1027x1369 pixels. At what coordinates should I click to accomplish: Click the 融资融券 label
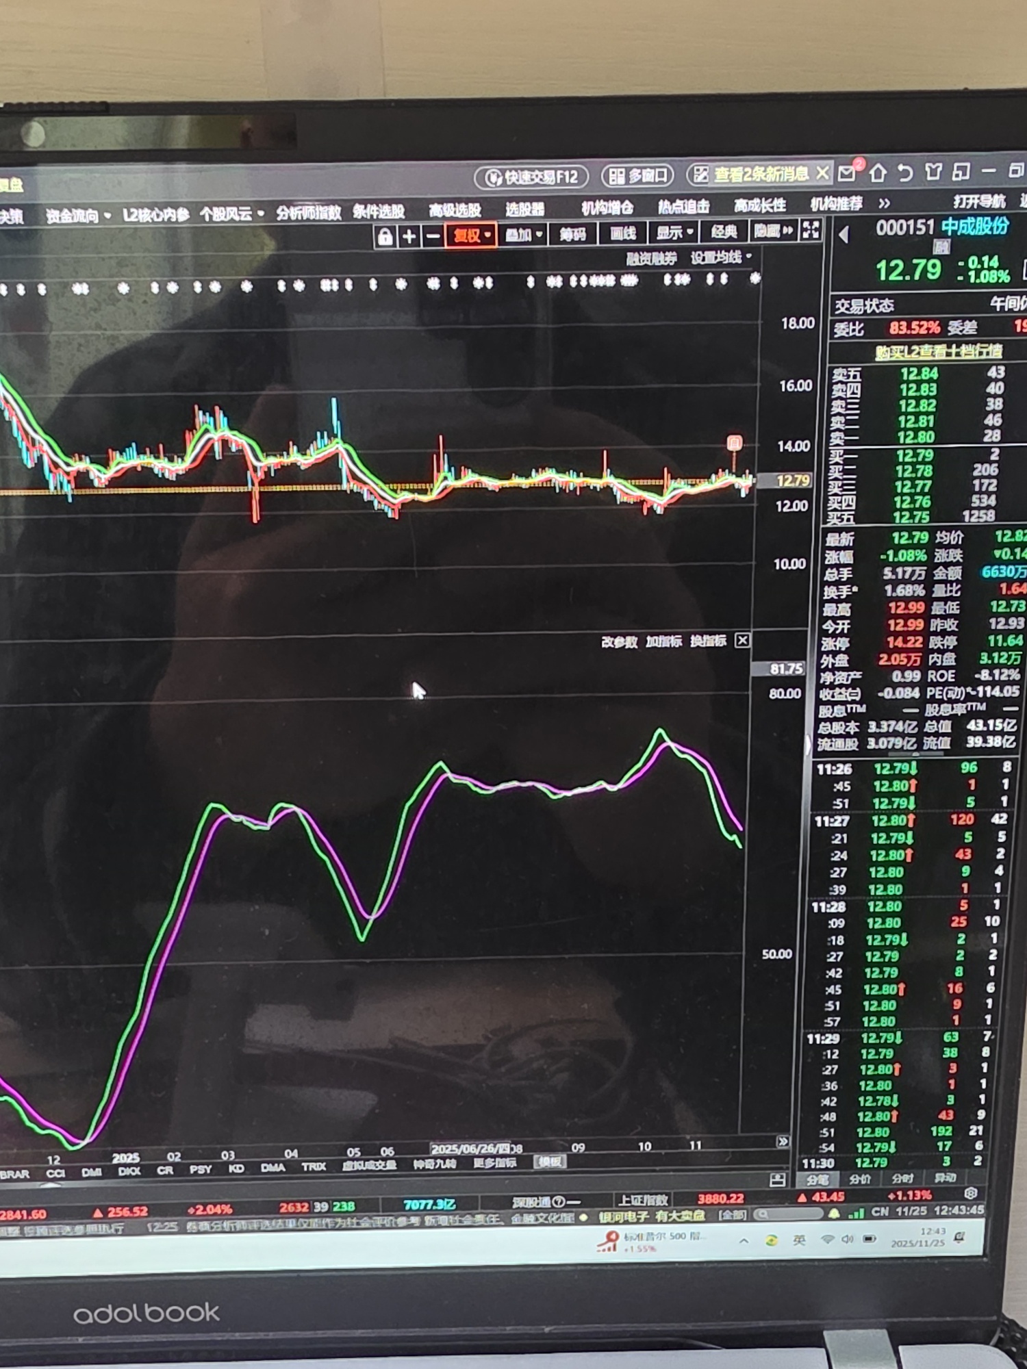[651, 259]
